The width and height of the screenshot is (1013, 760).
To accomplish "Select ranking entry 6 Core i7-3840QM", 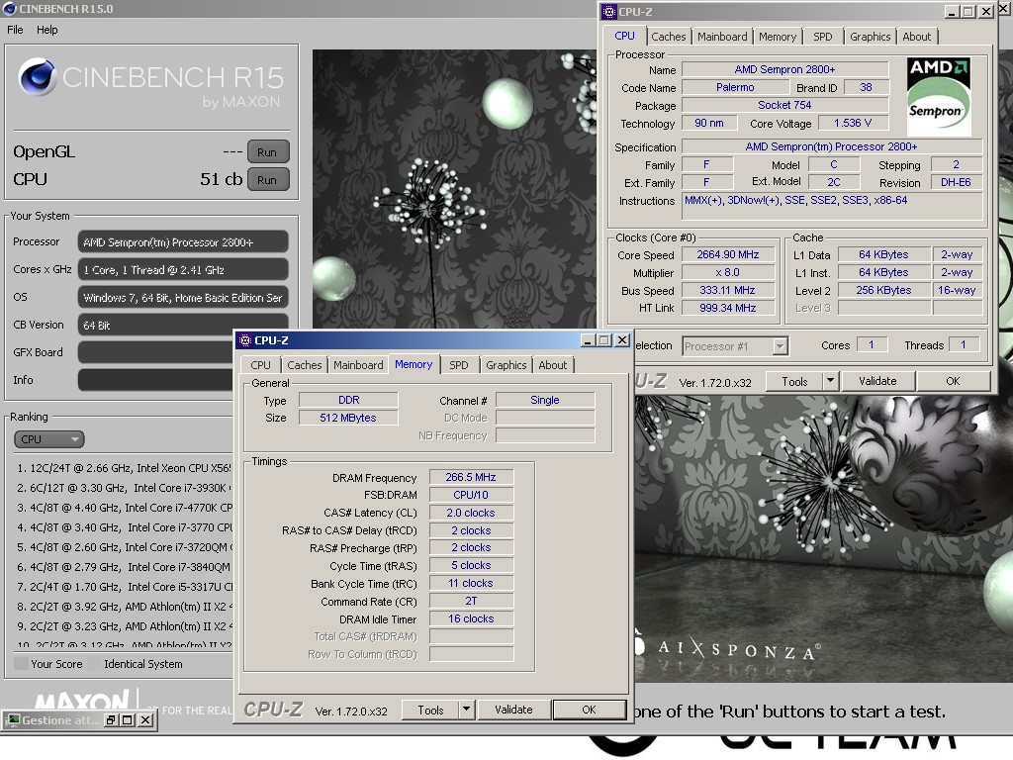I will click(123, 567).
